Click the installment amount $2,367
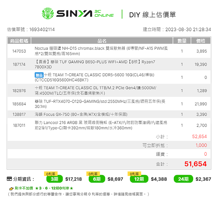Viewport: 218px width, 203px height. point(203,179)
